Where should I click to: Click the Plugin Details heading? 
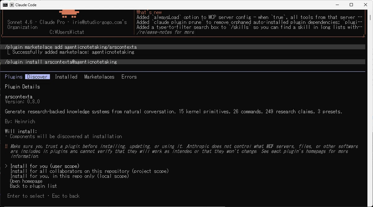tap(22, 87)
